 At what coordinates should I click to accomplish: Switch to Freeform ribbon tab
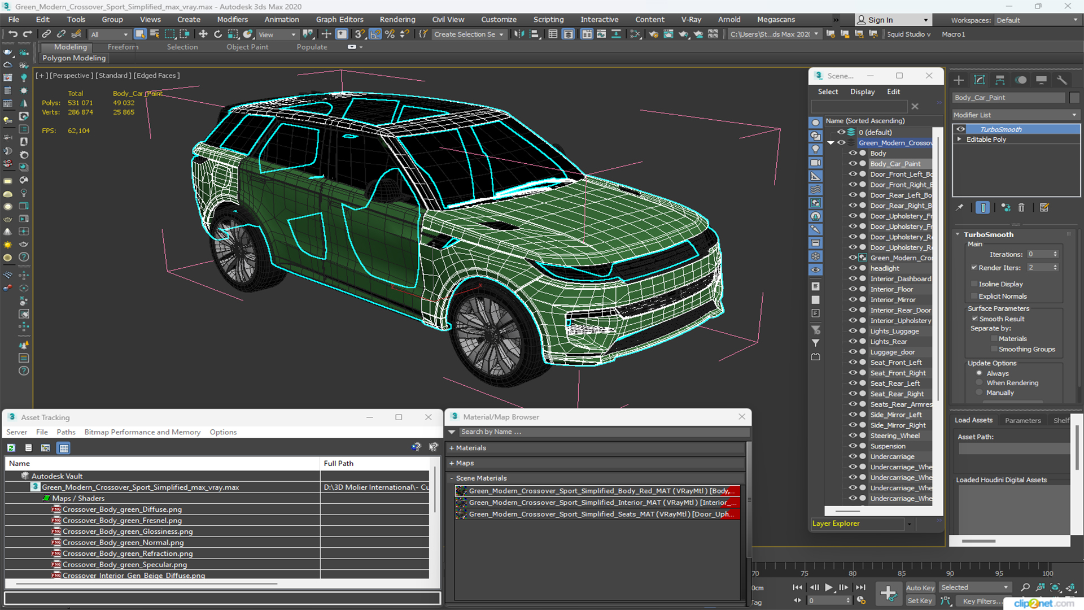pyautogui.click(x=123, y=47)
